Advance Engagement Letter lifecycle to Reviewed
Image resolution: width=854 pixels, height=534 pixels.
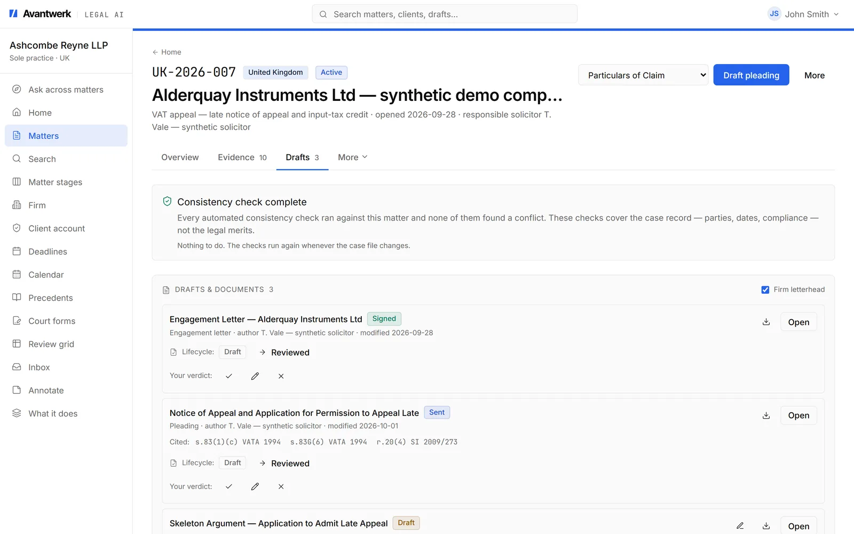point(284,352)
